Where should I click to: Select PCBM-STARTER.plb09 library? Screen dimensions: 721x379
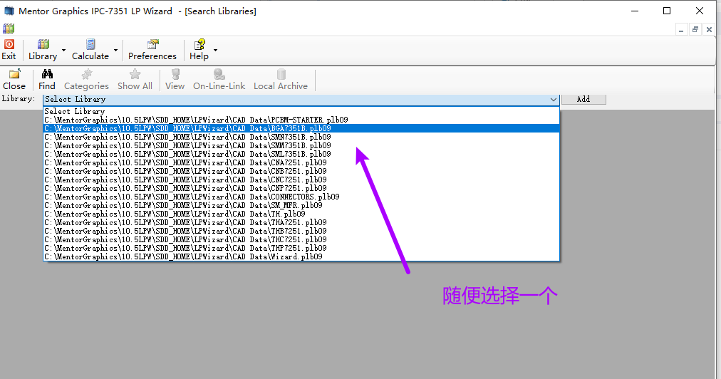pyautogui.click(x=301, y=120)
